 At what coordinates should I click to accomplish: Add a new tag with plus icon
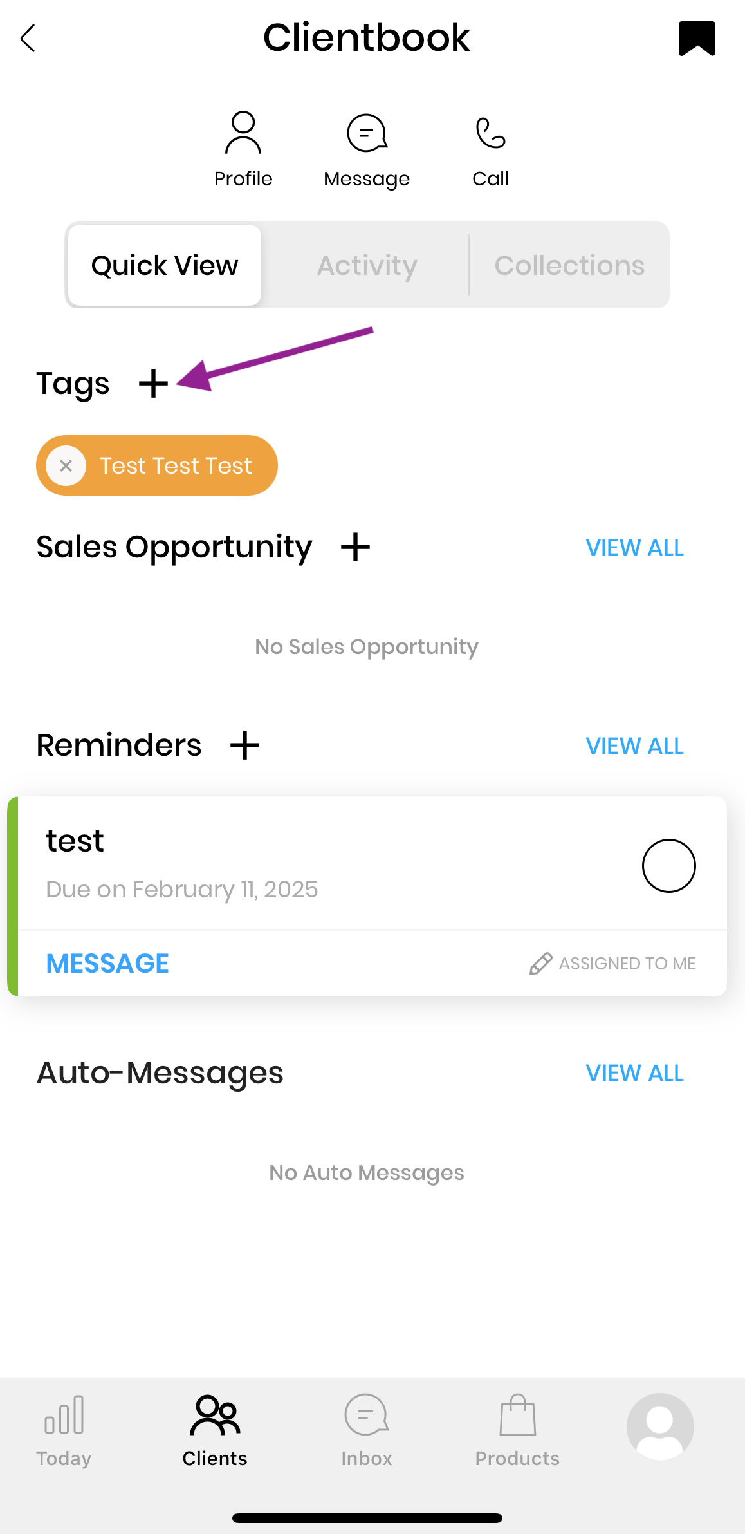point(153,384)
